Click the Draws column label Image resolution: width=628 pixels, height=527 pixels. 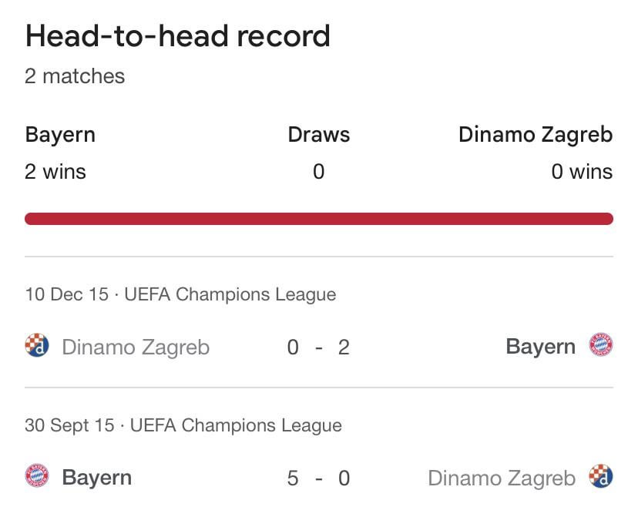(318, 135)
